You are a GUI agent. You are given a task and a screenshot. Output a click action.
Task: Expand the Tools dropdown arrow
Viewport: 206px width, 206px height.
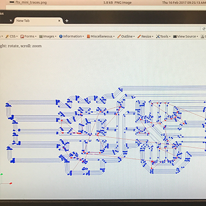click(170, 37)
